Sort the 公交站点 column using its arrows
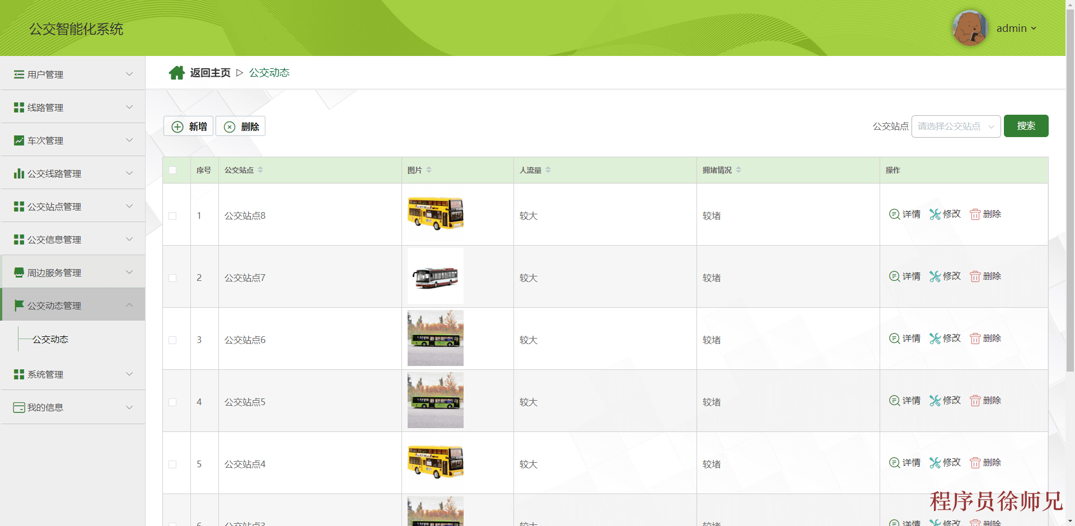Image resolution: width=1075 pixels, height=526 pixels. 260,170
